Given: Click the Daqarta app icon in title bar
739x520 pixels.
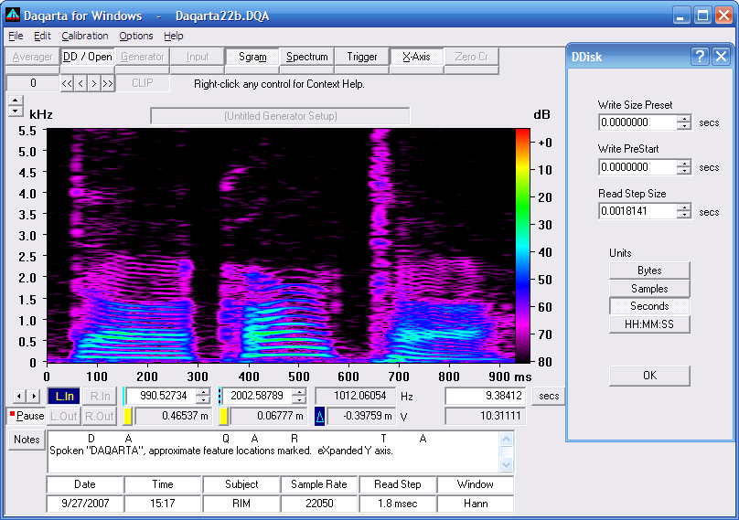Looking at the screenshot, I should coord(13,15).
